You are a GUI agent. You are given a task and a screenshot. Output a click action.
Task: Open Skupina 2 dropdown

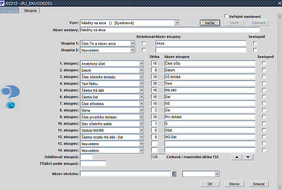pos(133,50)
